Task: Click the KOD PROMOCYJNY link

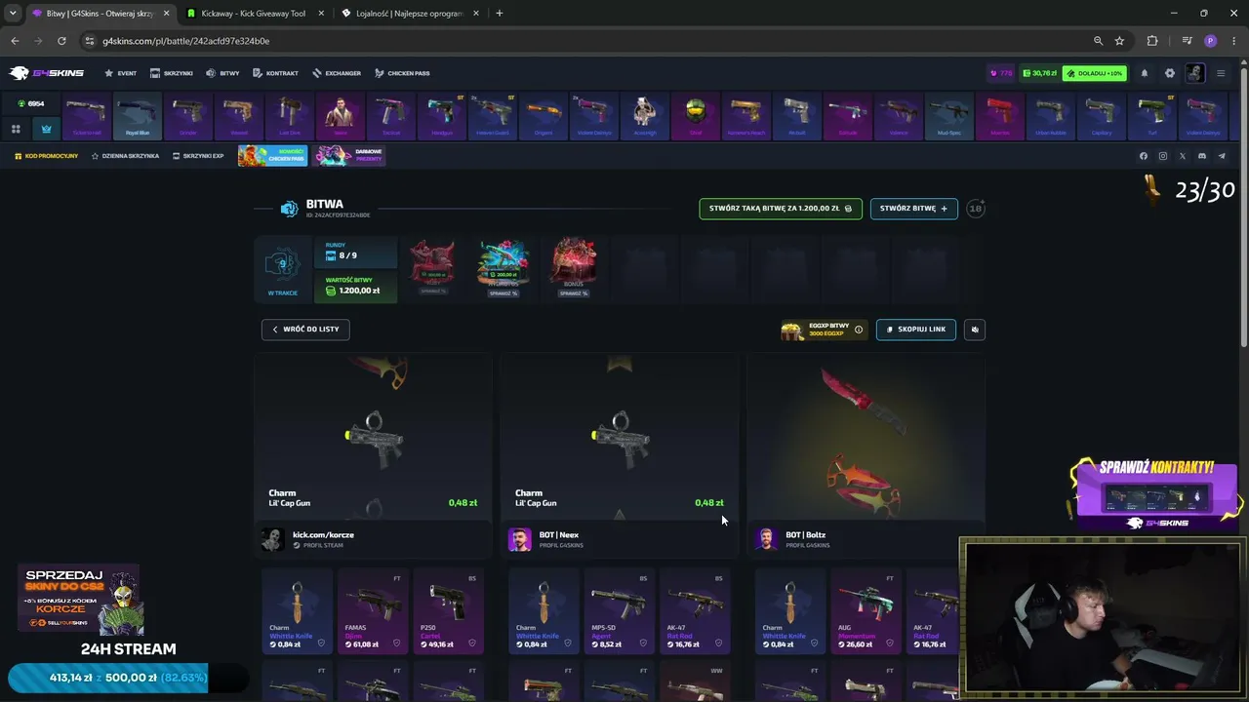Action: [x=47, y=156]
